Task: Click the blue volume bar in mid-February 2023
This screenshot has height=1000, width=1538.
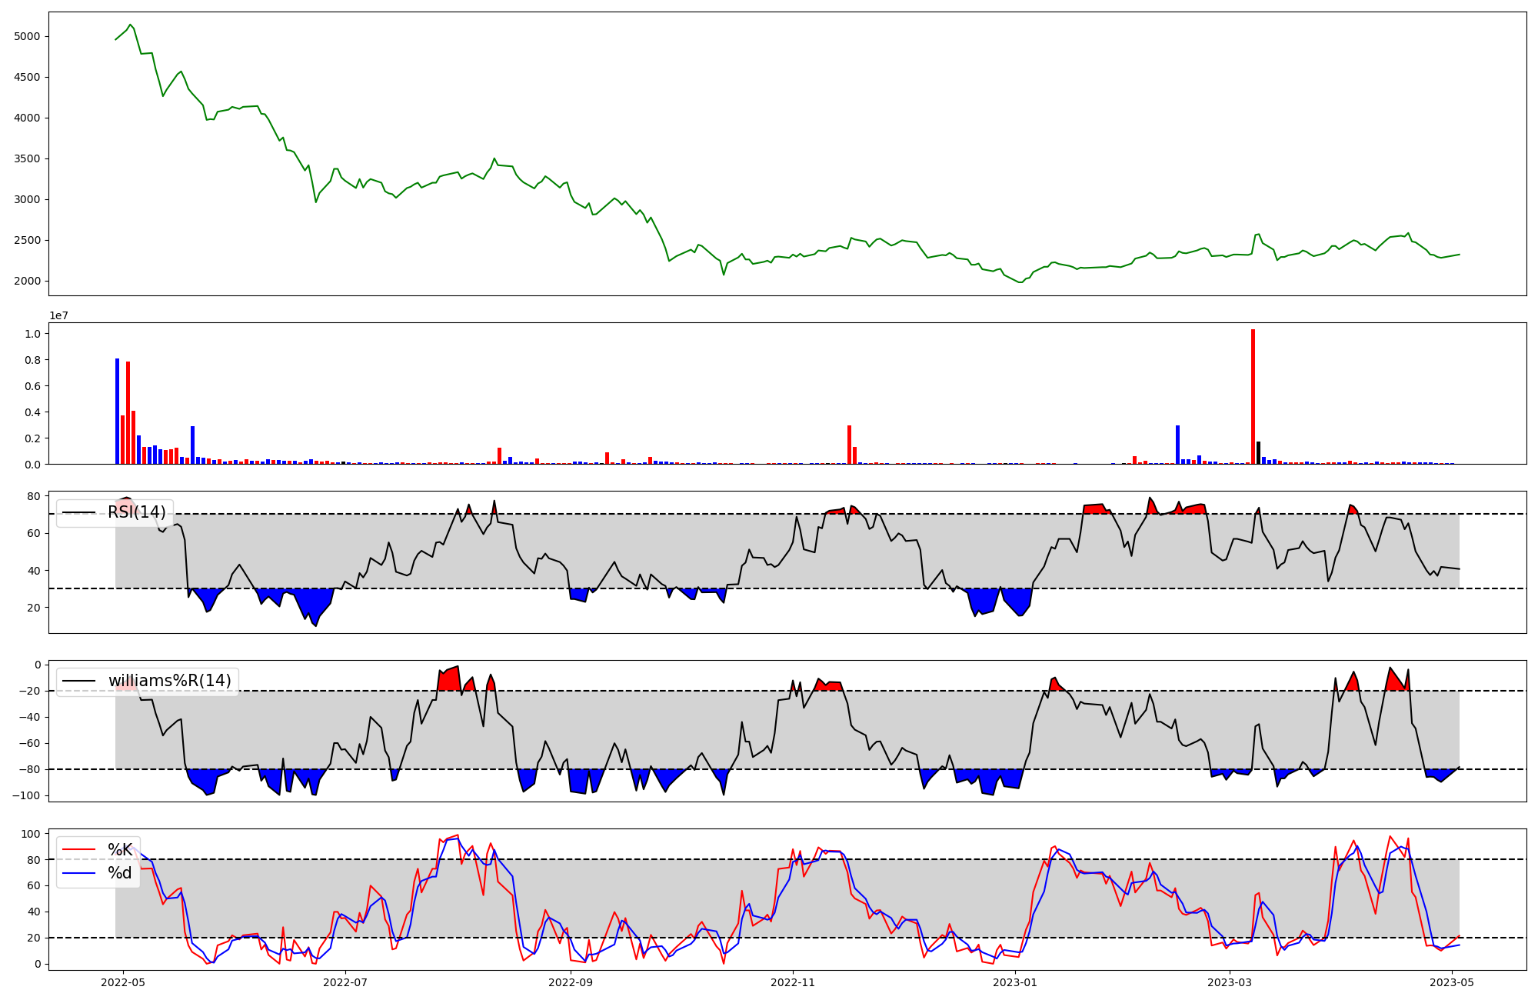Action: 1177,445
